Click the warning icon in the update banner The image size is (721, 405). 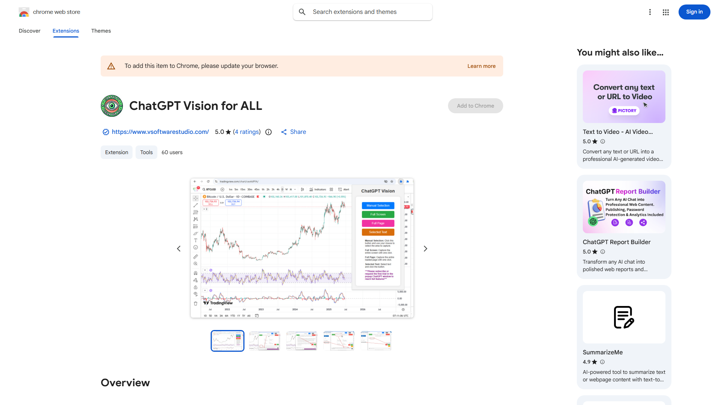pos(111,66)
